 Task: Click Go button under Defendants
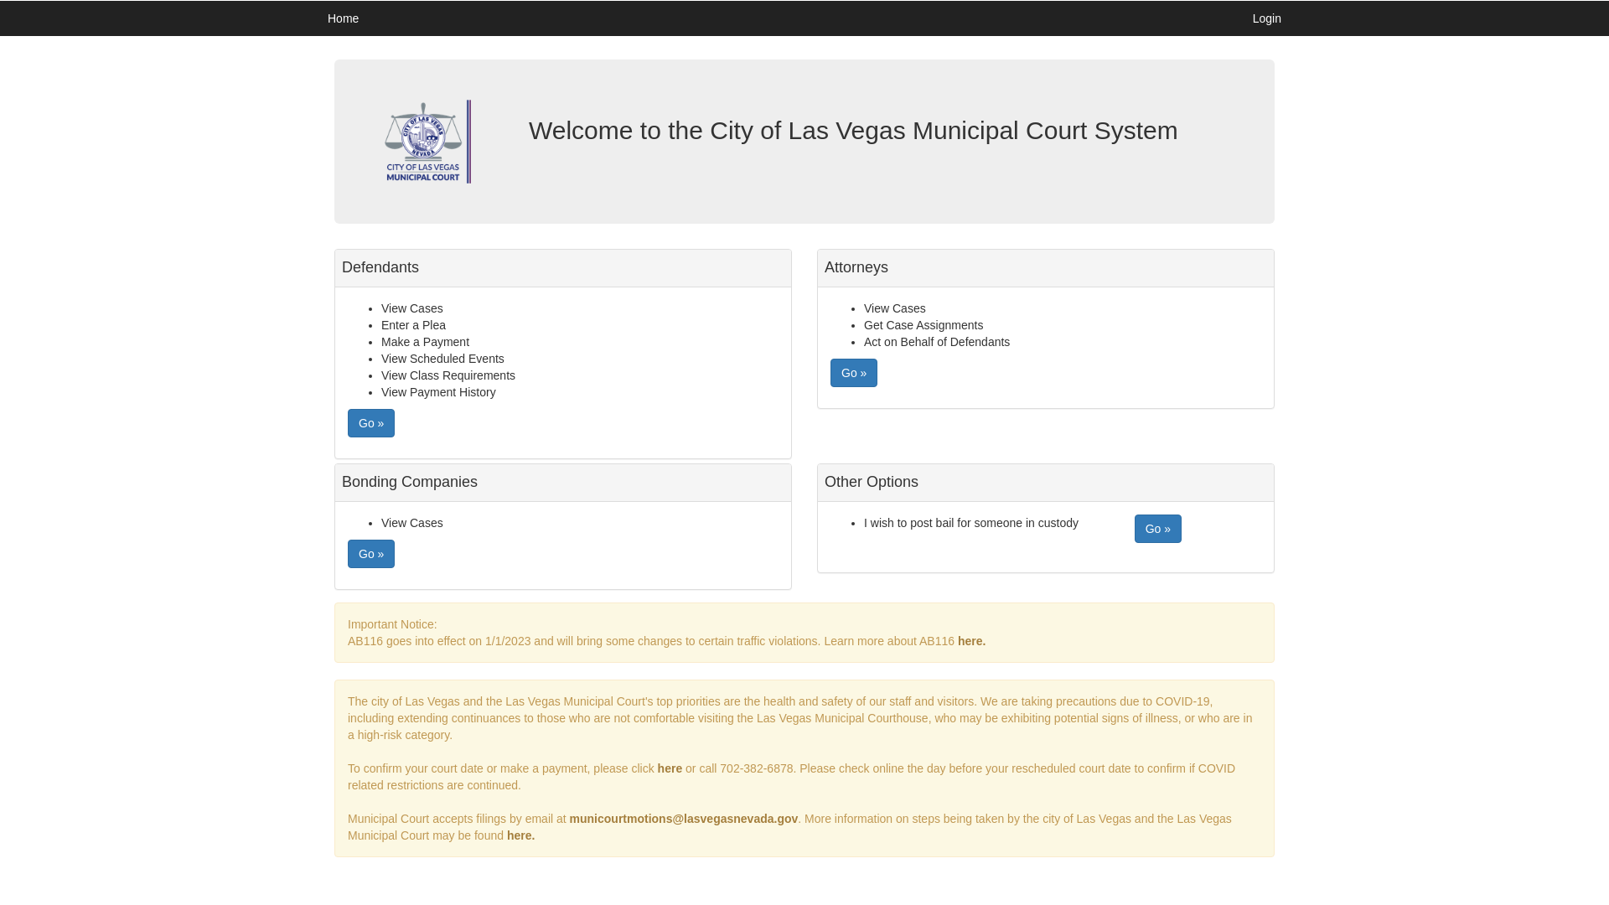coord(371,423)
